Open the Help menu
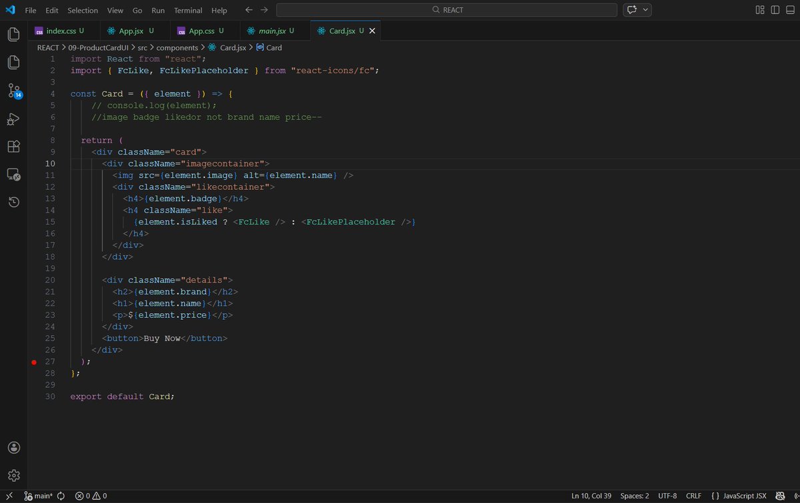Image resolution: width=800 pixels, height=503 pixels. pyautogui.click(x=219, y=10)
